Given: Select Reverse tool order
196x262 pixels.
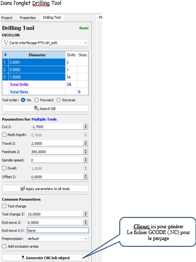Looking at the screenshot, I should [x=59, y=100].
